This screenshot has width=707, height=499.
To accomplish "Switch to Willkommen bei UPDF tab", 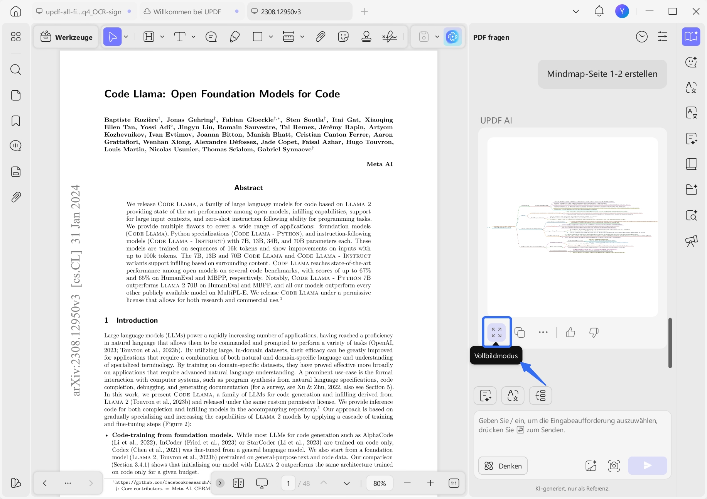I will click(x=191, y=12).
